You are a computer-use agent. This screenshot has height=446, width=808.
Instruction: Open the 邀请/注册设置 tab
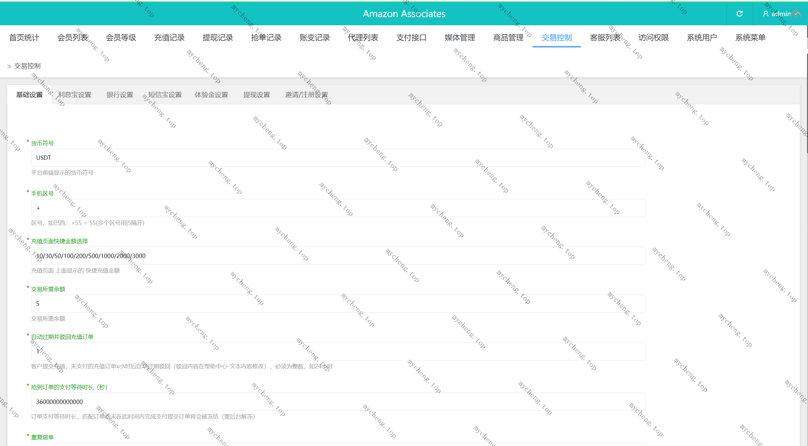click(x=306, y=95)
